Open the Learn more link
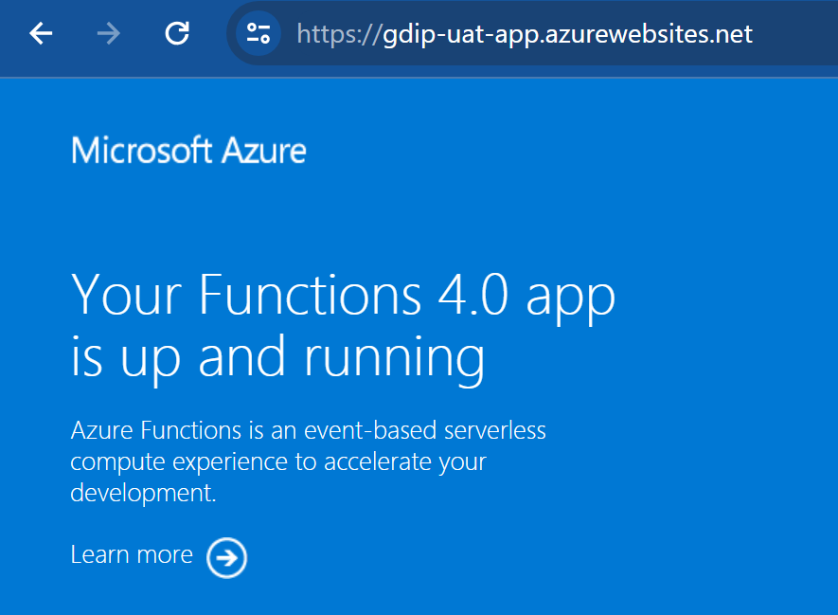Screen dimensions: 838x615 coord(132,554)
